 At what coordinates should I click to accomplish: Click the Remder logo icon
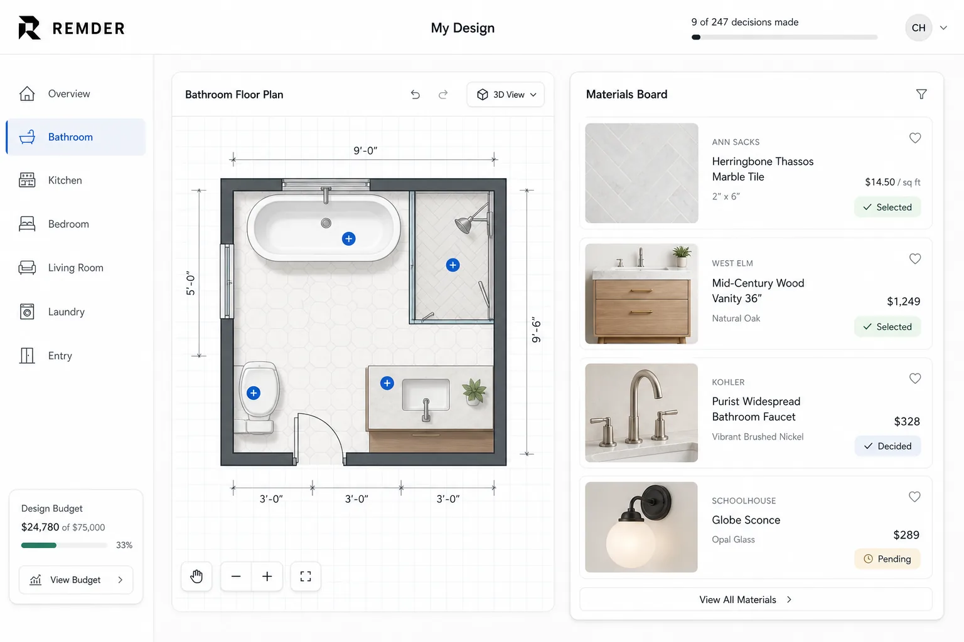point(29,28)
